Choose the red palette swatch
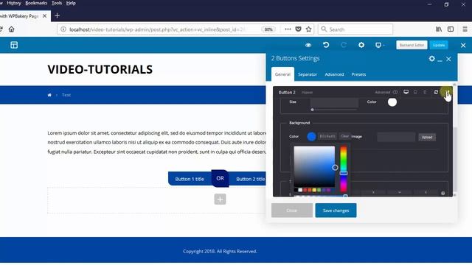 point(305,190)
